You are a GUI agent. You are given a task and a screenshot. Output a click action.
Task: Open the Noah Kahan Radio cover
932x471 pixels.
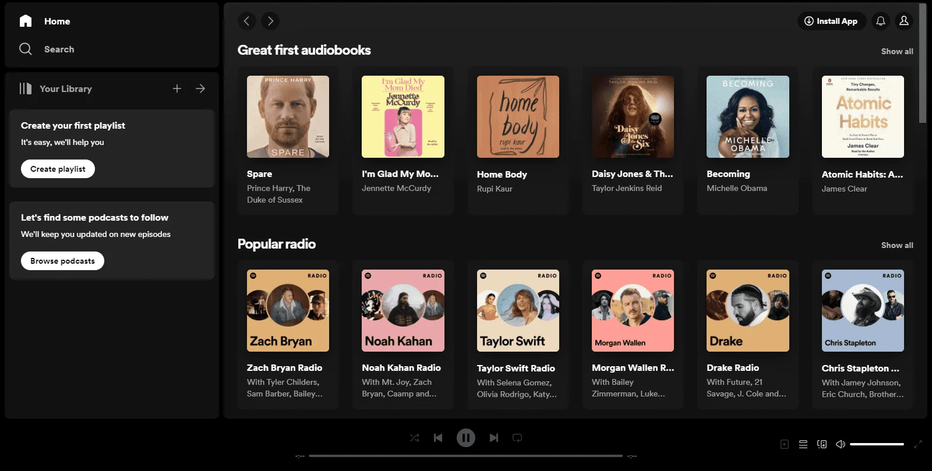pyautogui.click(x=403, y=310)
